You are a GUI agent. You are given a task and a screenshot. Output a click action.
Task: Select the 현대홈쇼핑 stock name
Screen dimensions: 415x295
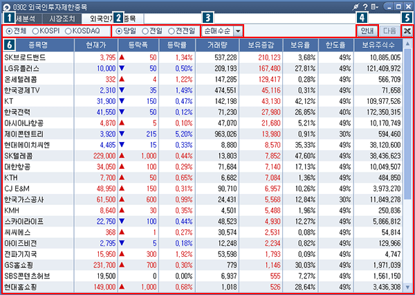tap(21, 287)
